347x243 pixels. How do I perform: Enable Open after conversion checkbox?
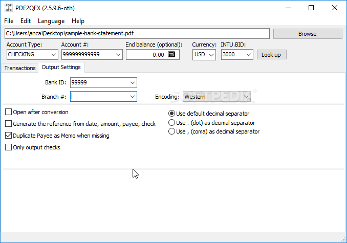click(x=9, y=112)
